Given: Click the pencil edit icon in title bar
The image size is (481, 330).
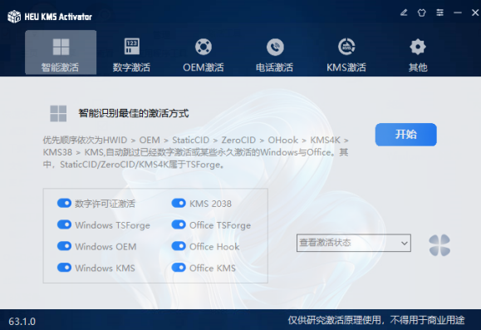Looking at the screenshot, I should pyautogui.click(x=404, y=12).
